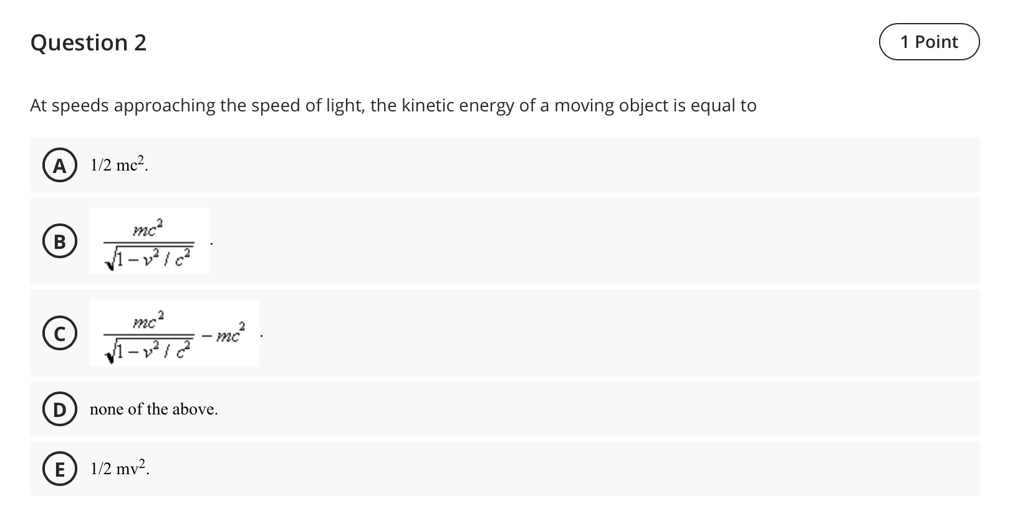Click the 1 Point badge
1010x524 pixels.
point(930,42)
